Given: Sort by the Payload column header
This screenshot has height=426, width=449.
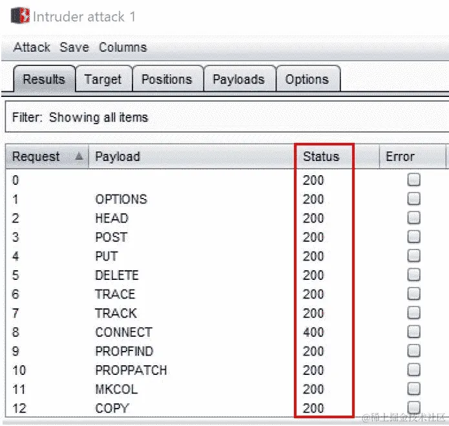Looking at the screenshot, I should click(191, 156).
